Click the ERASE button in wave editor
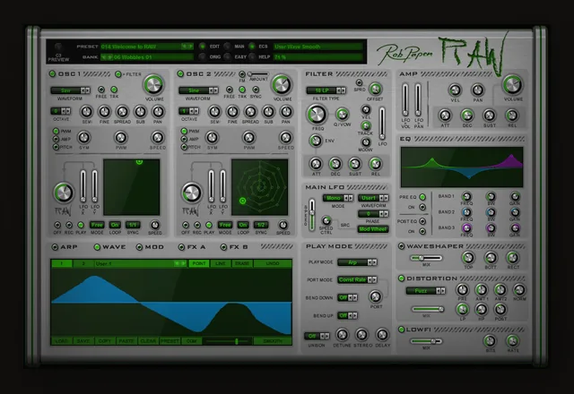The image size is (574, 394). click(242, 263)
